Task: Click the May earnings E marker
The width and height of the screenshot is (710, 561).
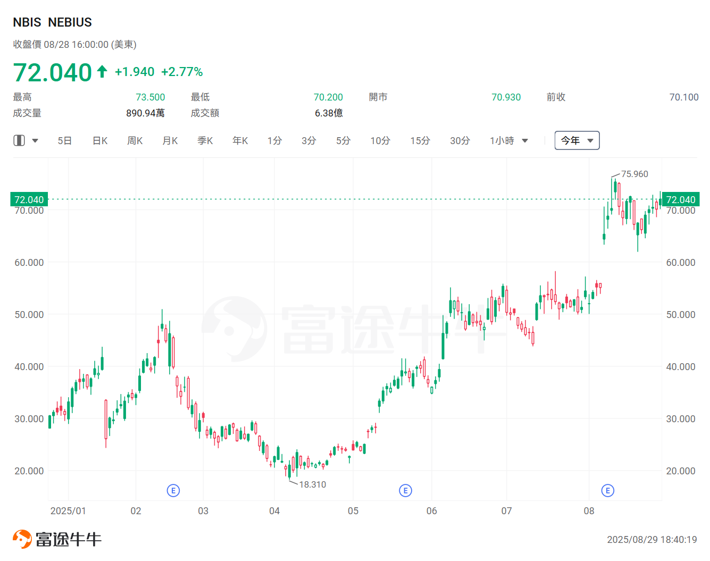Action: [x=405, y=490]
